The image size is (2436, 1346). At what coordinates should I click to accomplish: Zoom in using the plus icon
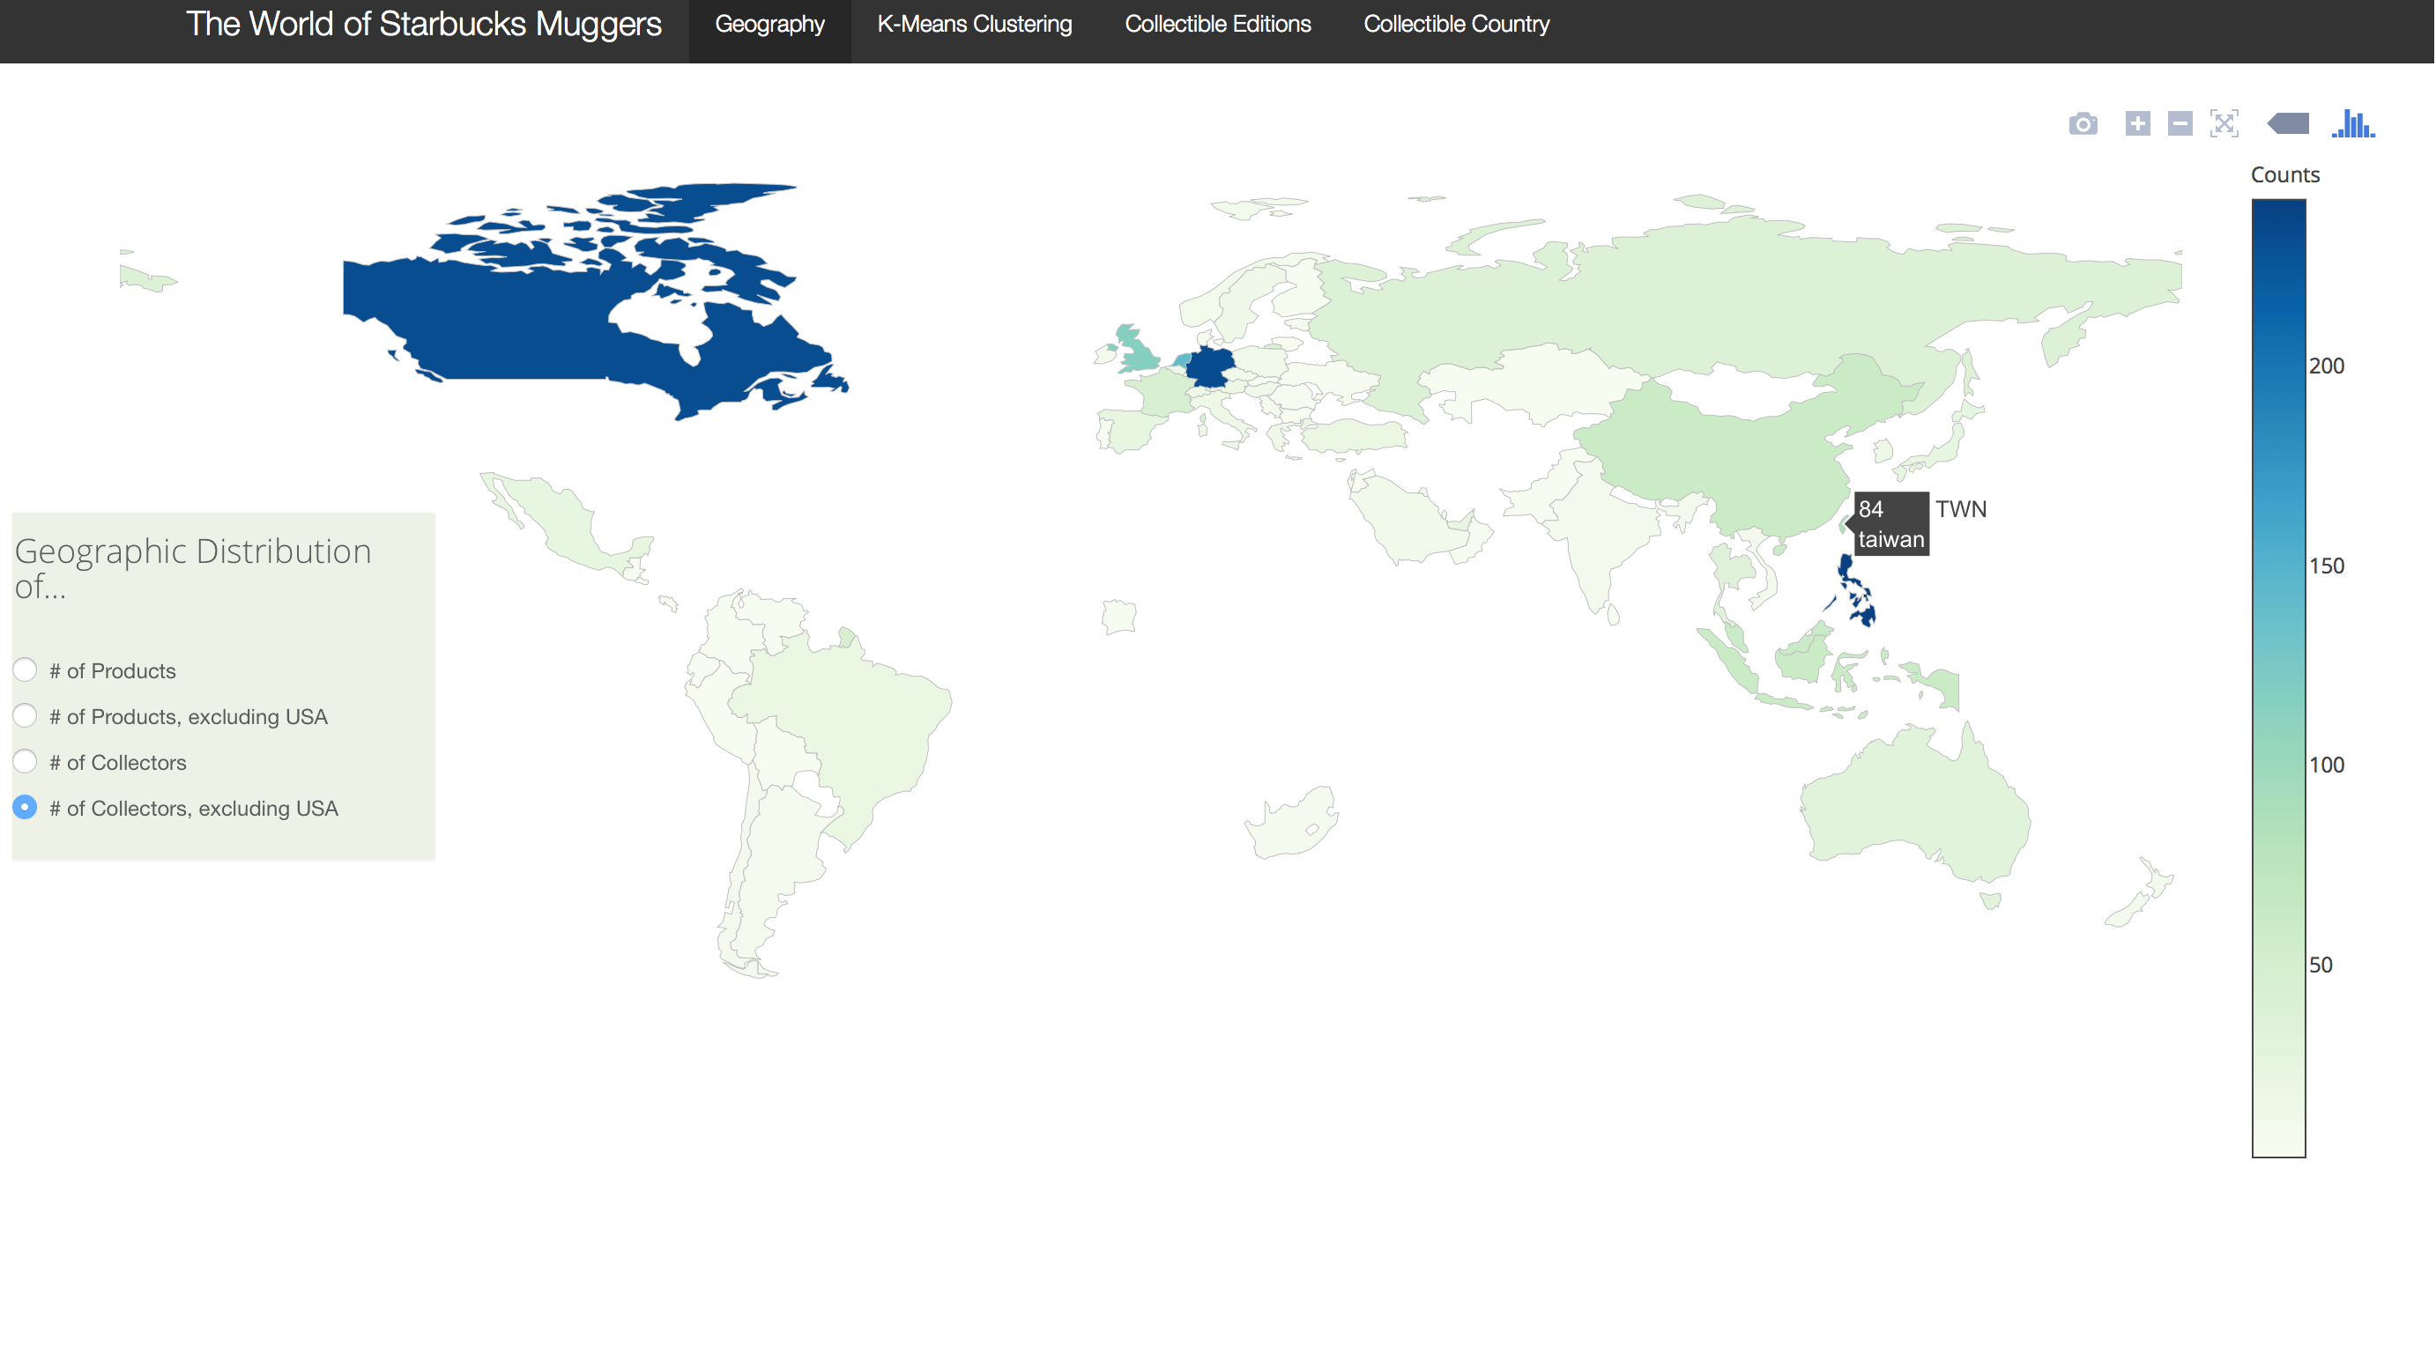pos(2137,124)
